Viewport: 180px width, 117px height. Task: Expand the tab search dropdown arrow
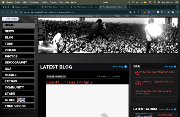(x=178, y=7)
